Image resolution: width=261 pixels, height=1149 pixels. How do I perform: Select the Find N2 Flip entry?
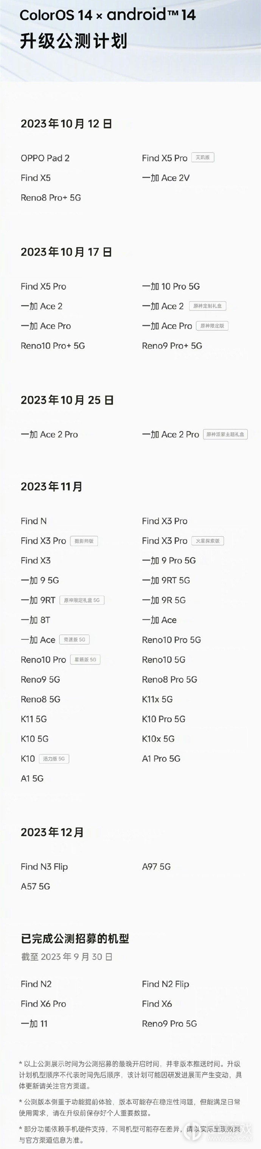point(166,984)
